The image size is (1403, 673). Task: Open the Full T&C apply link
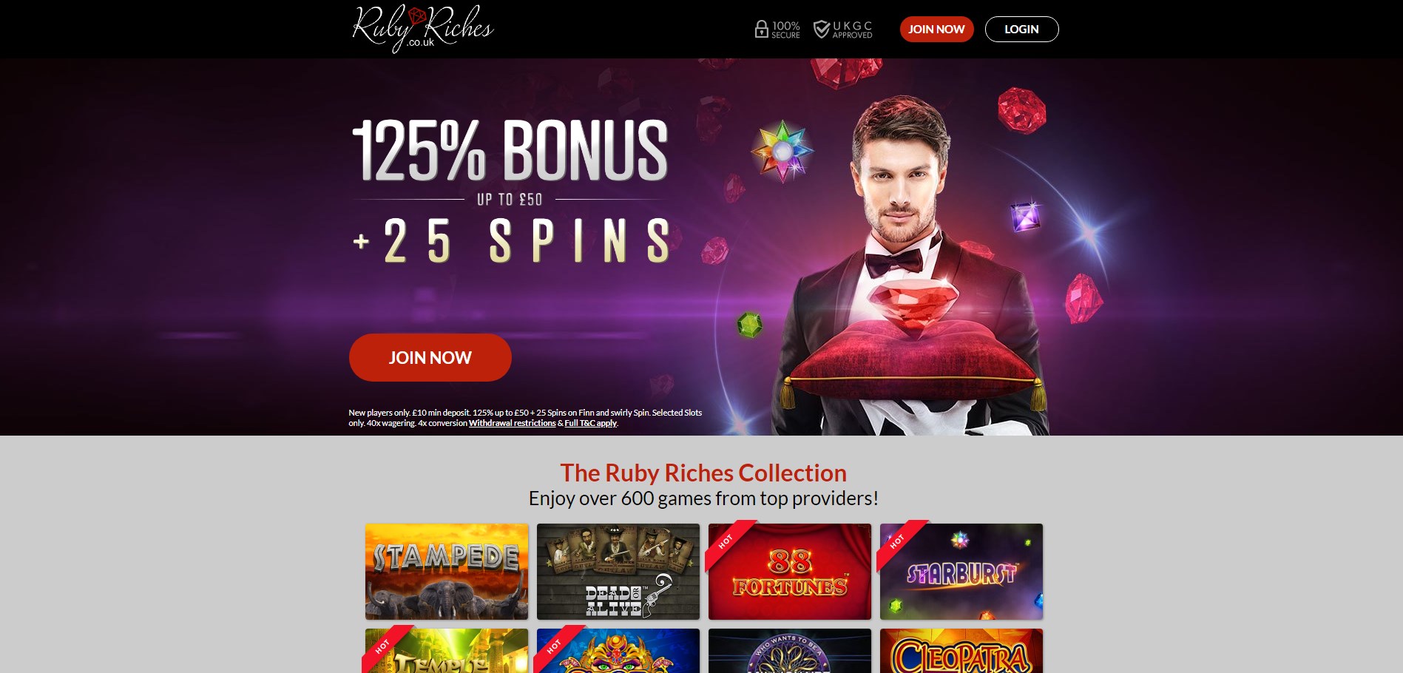pos(590,423)
